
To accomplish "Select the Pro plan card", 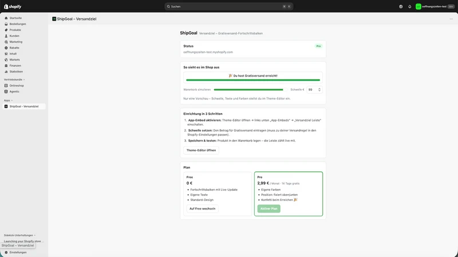I will [289, 194].
